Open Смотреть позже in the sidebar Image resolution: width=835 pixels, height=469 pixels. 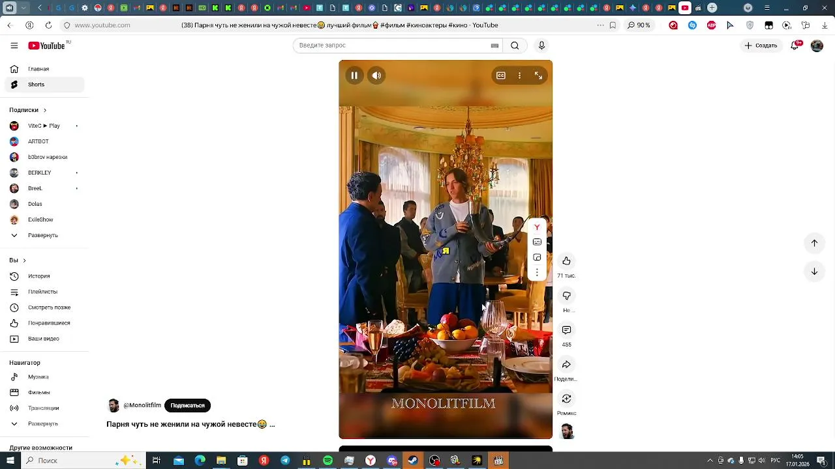pos(44,307)
